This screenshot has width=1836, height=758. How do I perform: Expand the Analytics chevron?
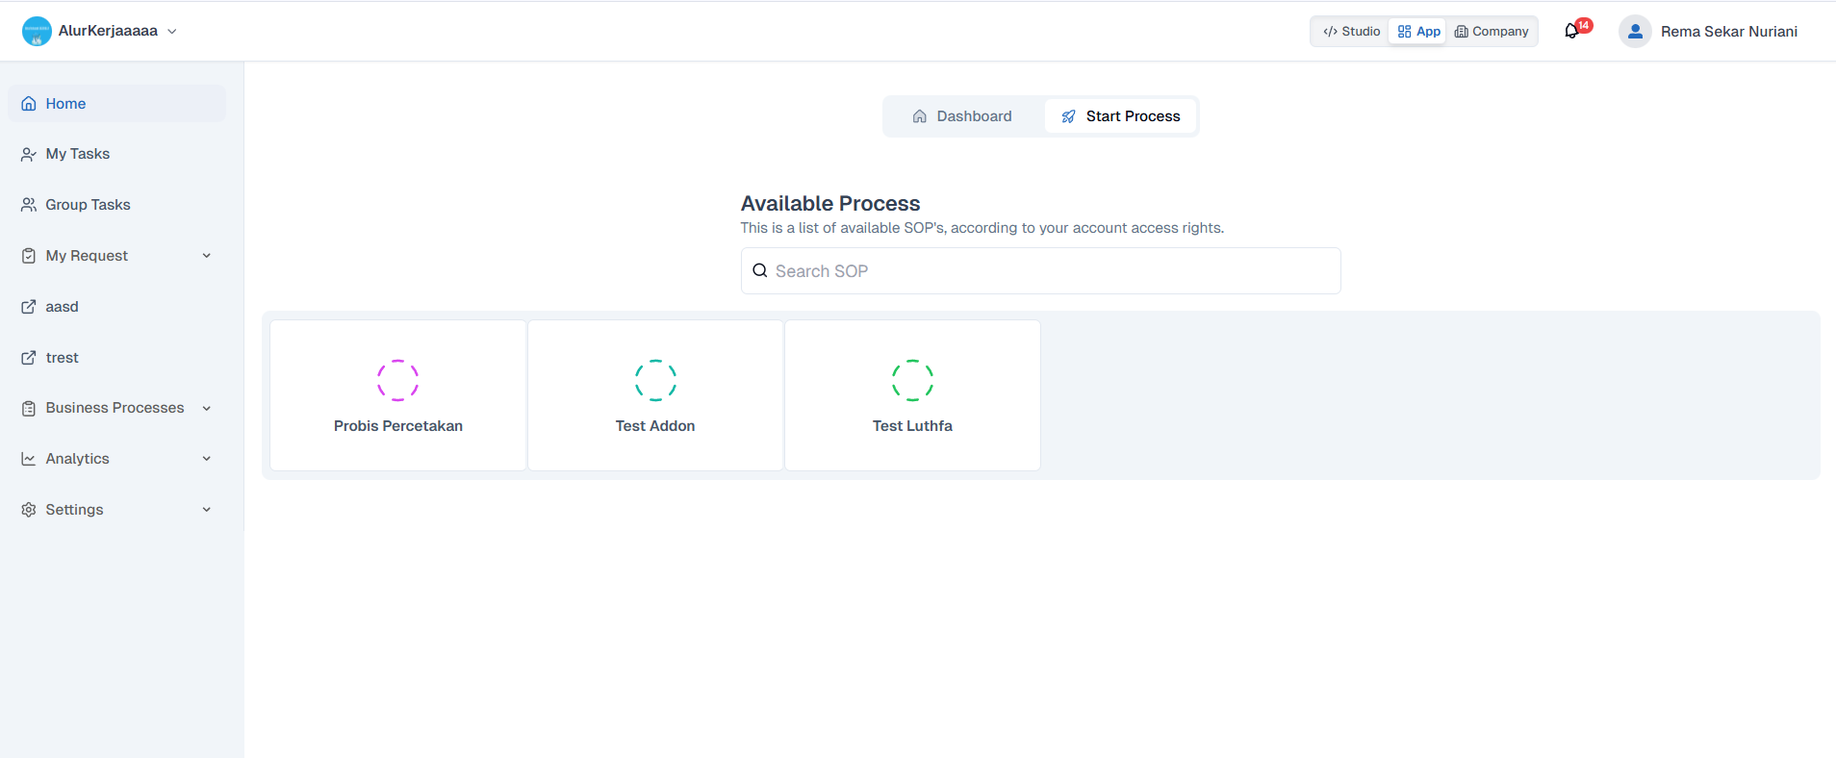(207, 459)
